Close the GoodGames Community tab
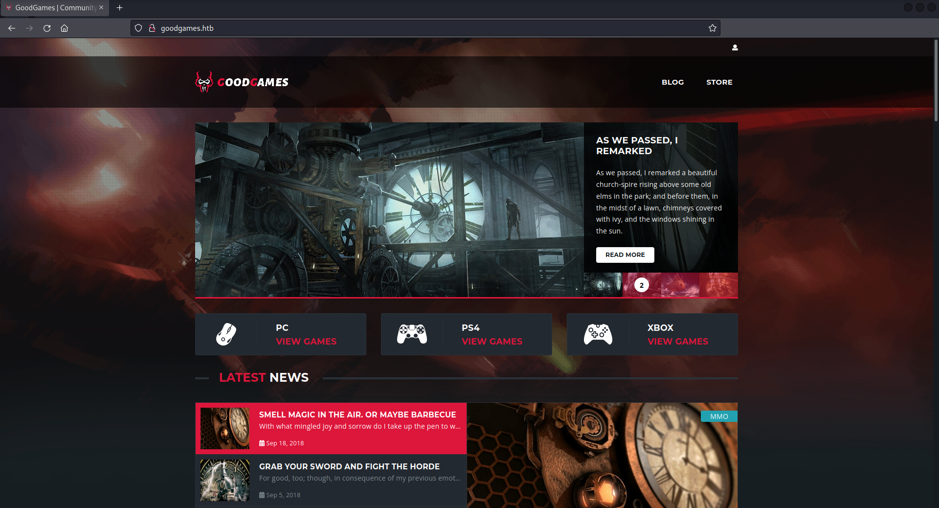 point(101,8)
